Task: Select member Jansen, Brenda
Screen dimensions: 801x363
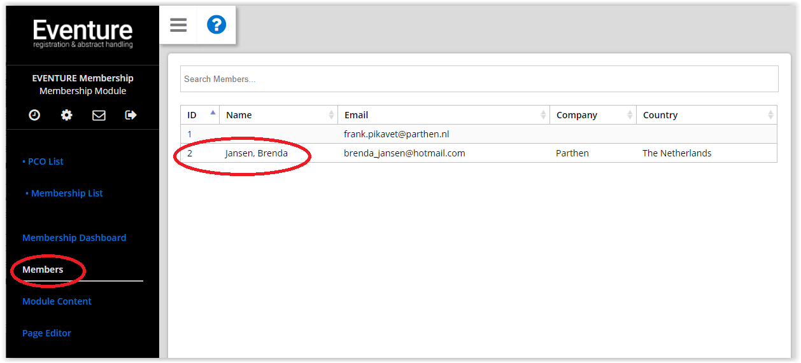Action: tap(256, 153)
